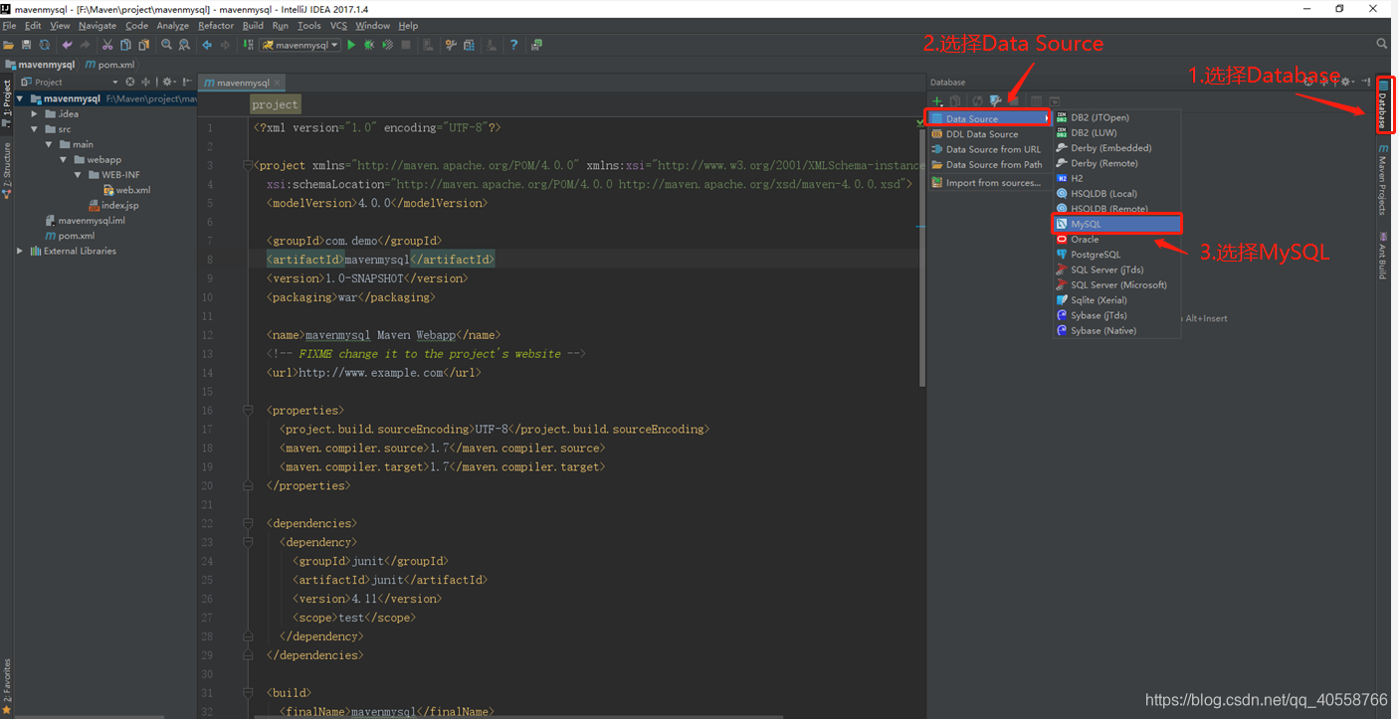The height and width of the screenshot is (719, 1398).
Task: Open Project panel gear settings
Action: coord(168,82)
